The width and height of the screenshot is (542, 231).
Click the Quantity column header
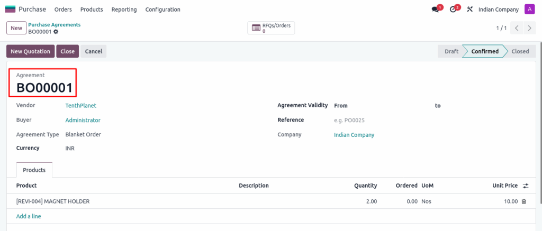pos(365,186)
